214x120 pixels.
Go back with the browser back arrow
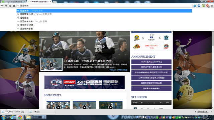(2, 6)
